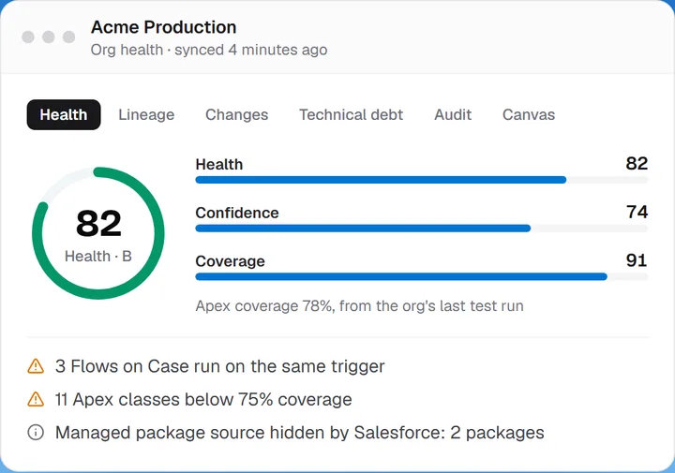The width and height of the screenshot is (675, 473).
Task: Open the Technical debt tab
Action: coord(351,115)
